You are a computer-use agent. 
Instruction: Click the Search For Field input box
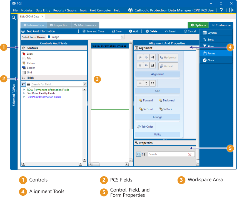click(57, 84)
